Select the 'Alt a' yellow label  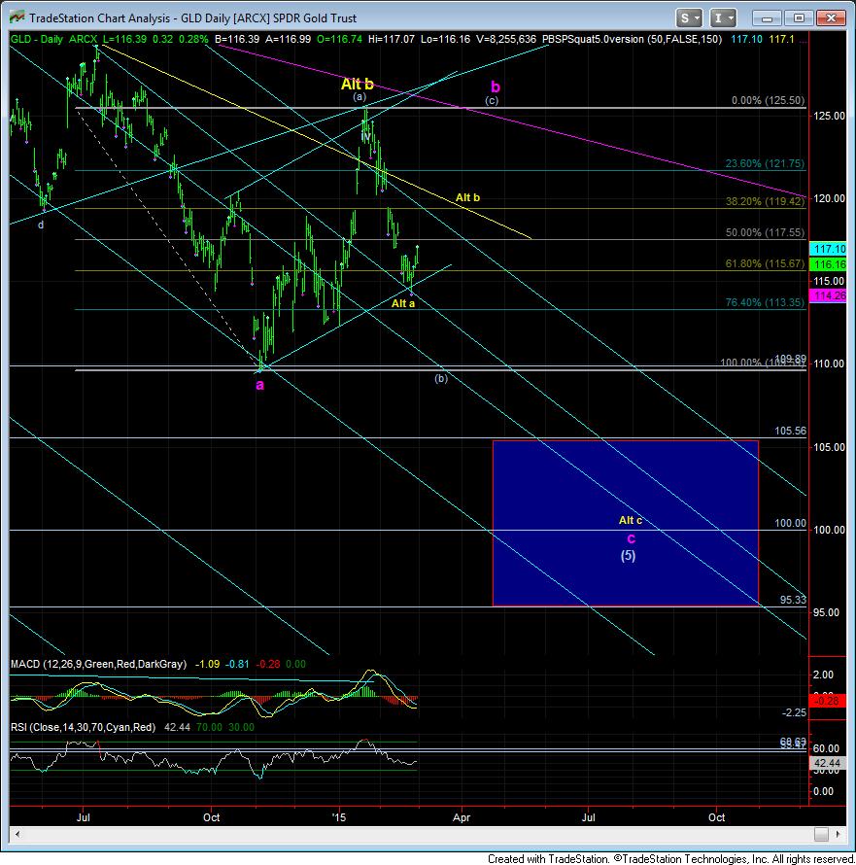point(403,303)
